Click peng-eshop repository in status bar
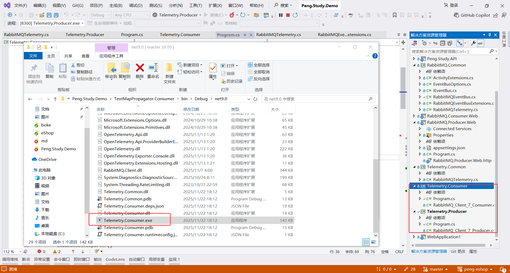 coord(475,269)
